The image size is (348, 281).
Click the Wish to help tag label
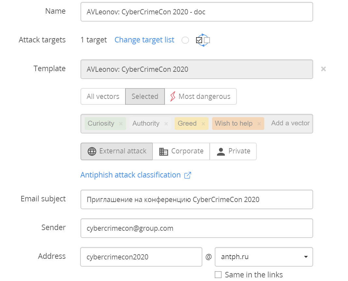point(234,123)
